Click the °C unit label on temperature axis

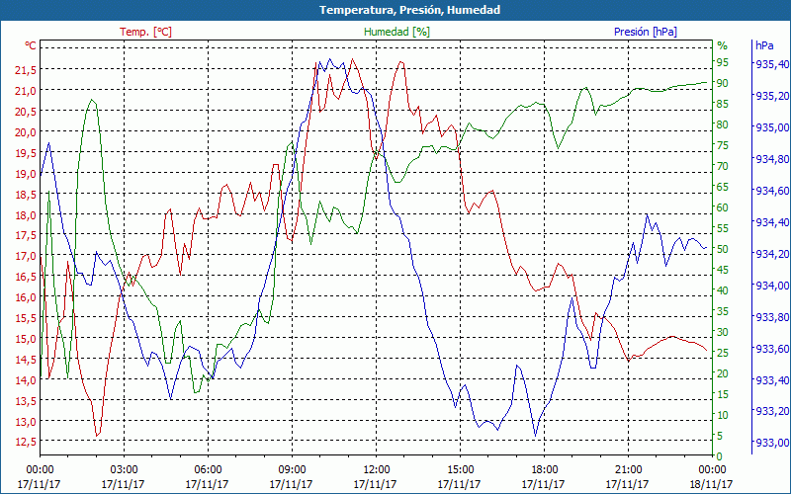[31, 45]
